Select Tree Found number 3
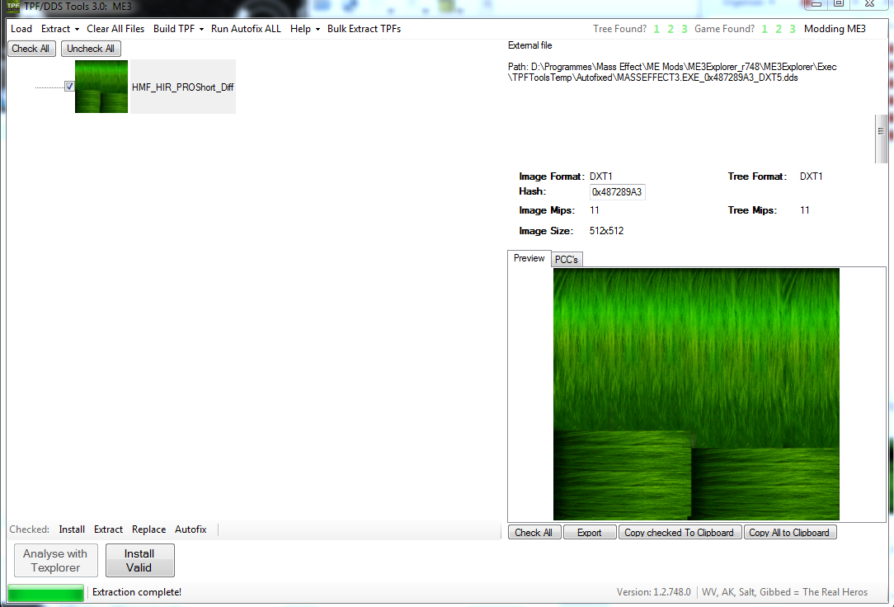Viewport: 894px width, 607px height. coord(685,29)
